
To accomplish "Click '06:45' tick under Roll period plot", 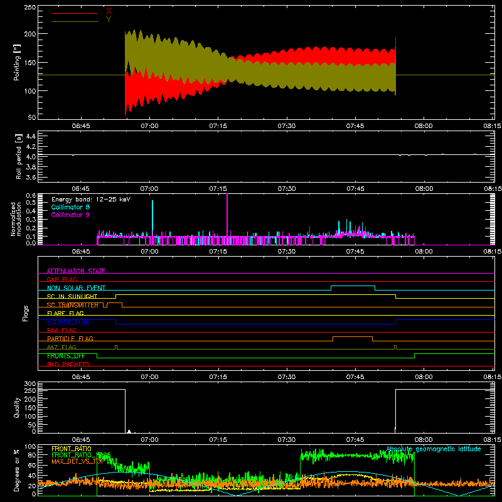I will click(x=81, y=189).
